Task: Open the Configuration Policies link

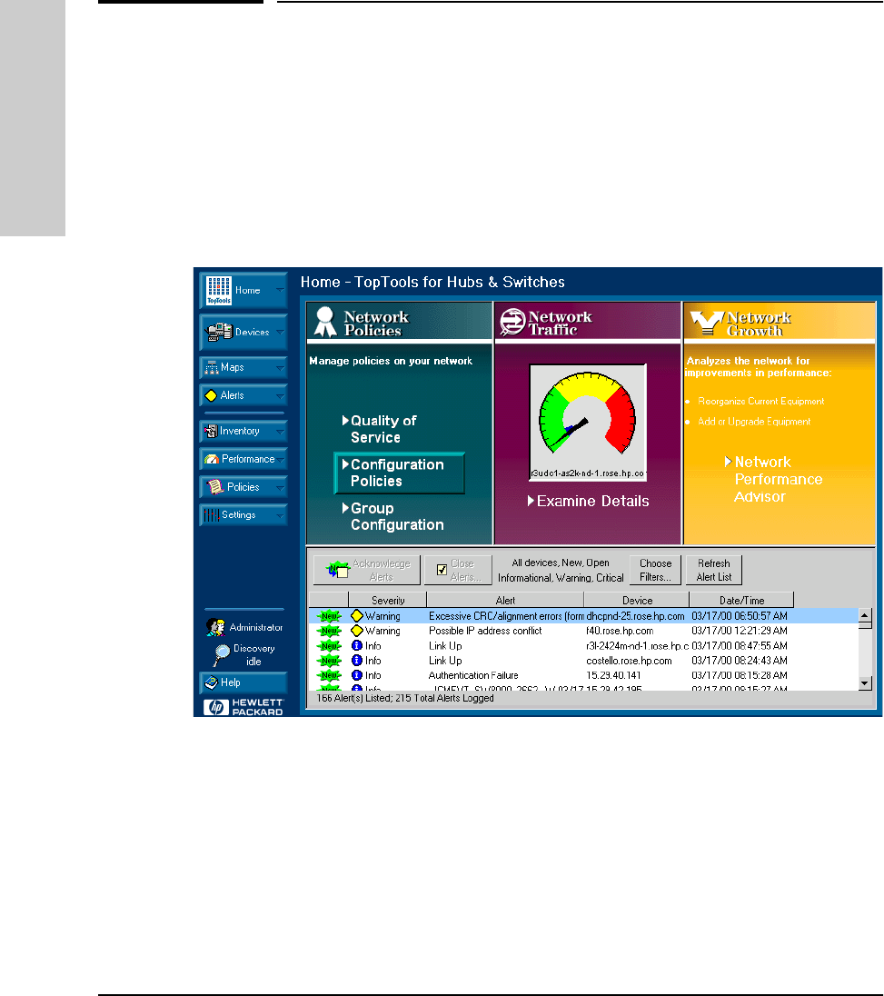Action: 398,473
